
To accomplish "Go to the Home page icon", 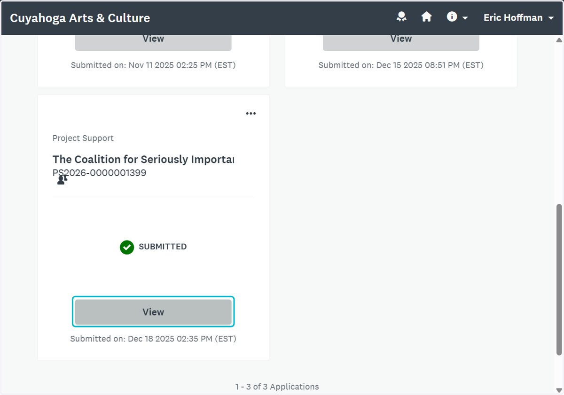I will coord(426,17).
